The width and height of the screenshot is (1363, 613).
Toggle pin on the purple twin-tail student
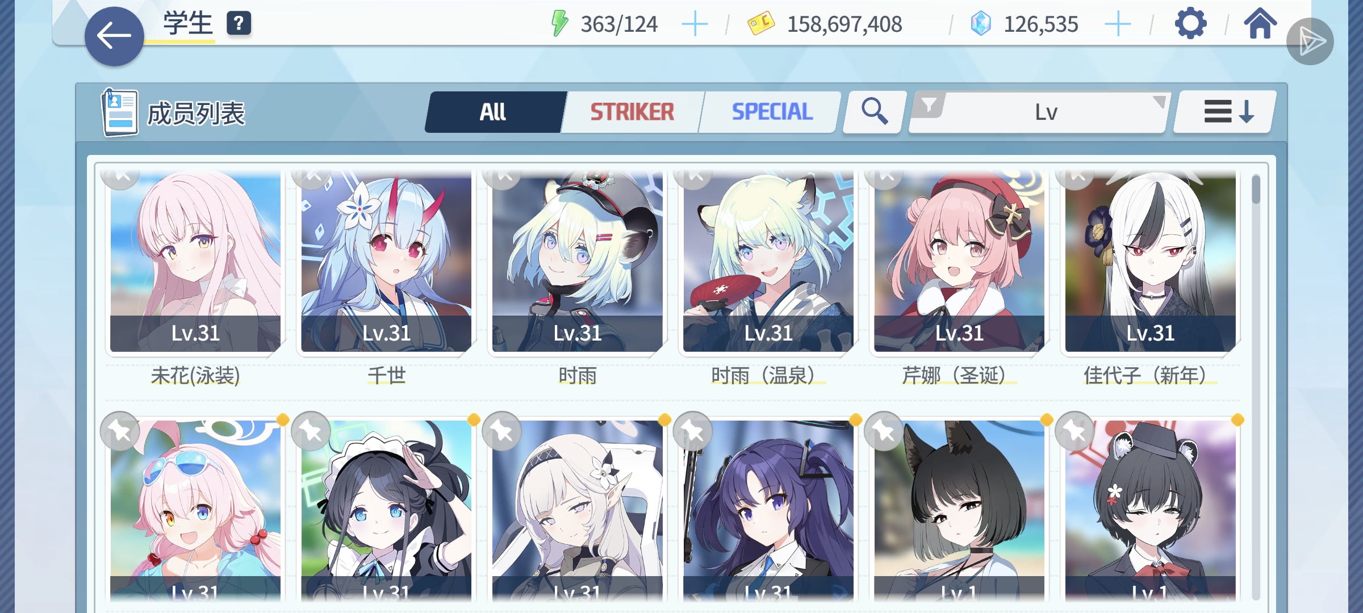(693, 431)
